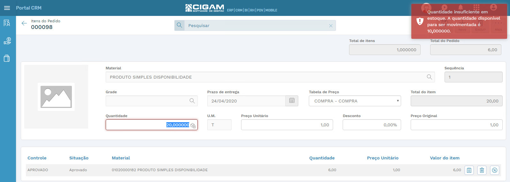Select the Aprovado situation cell

coord(78,170)
